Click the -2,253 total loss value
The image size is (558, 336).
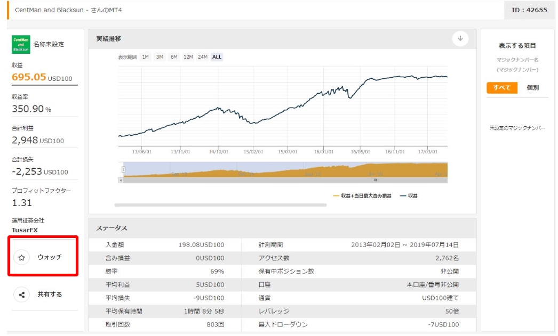pyautogui.click(x=27, y=171)
